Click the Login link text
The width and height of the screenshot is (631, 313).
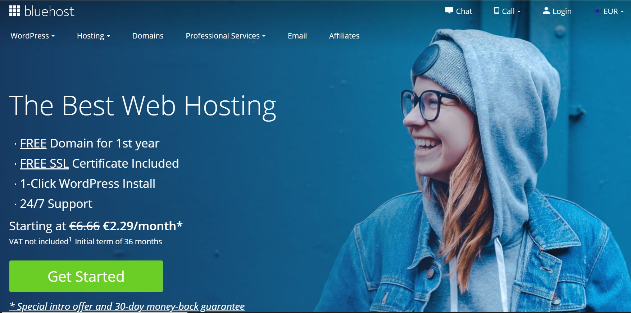pos(562,12)
